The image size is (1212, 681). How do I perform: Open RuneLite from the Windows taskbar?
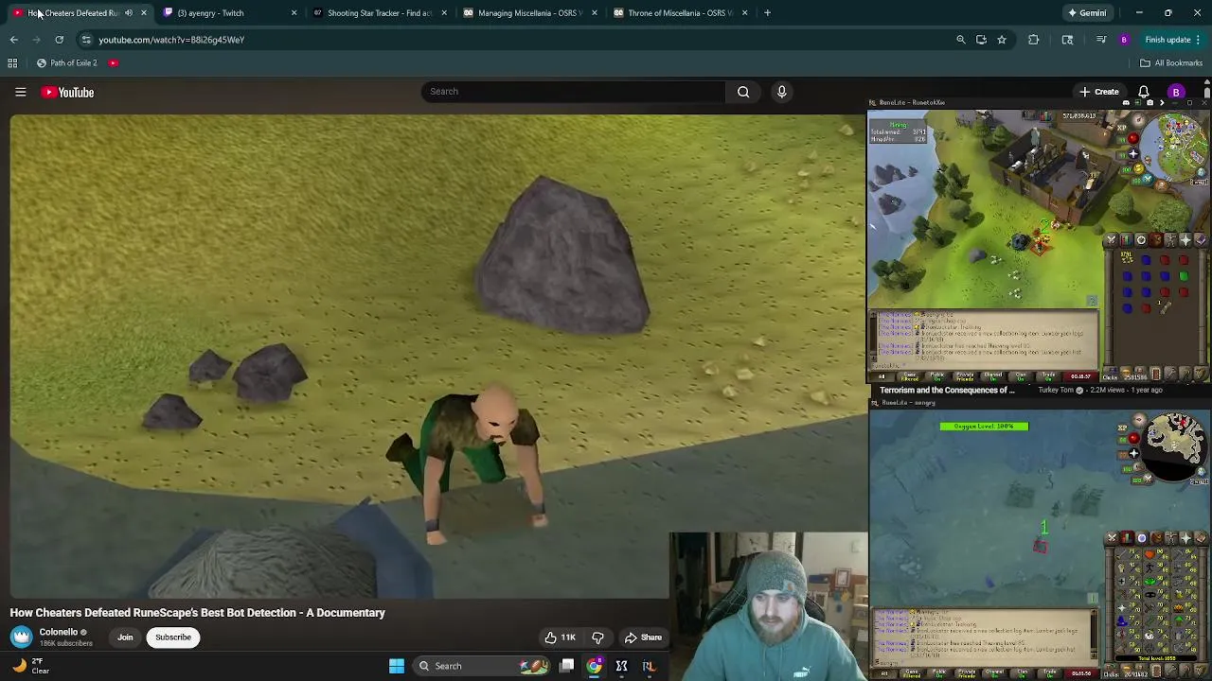649,666
